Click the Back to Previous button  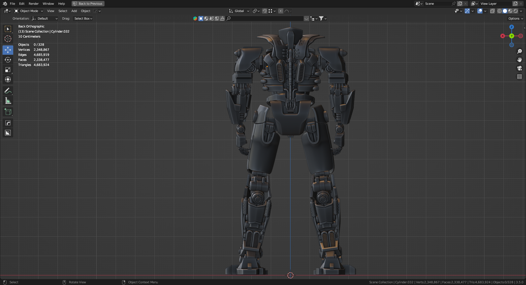[88, 4]
